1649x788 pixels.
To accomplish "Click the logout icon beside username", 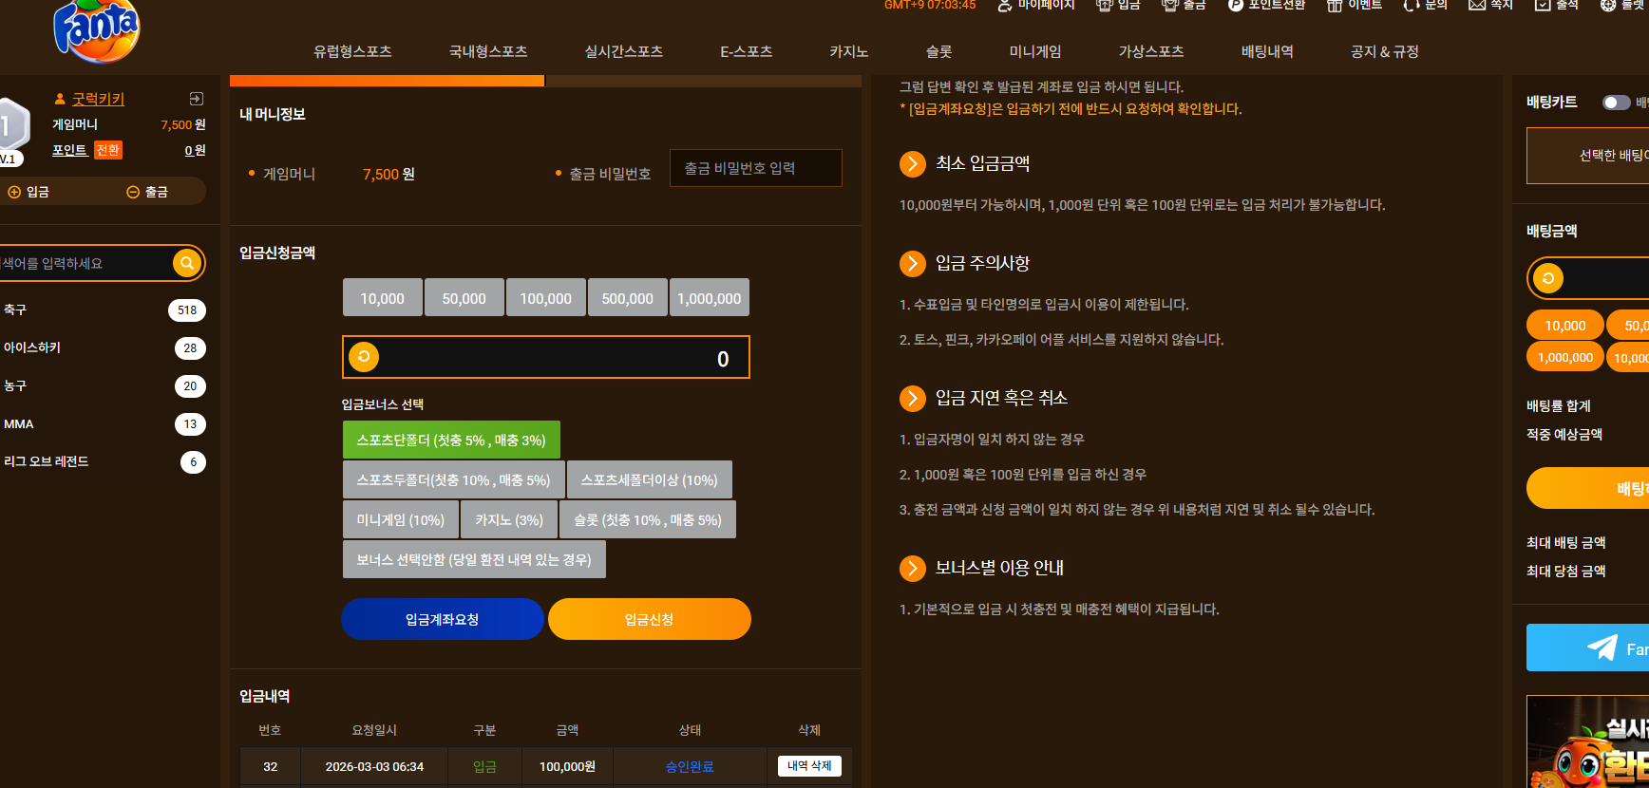I will tap(196, 99).
